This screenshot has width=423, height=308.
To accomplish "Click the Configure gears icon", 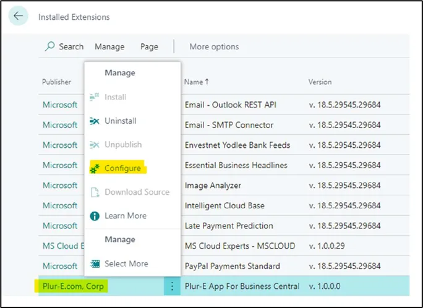I will click(x=95, y=169).
